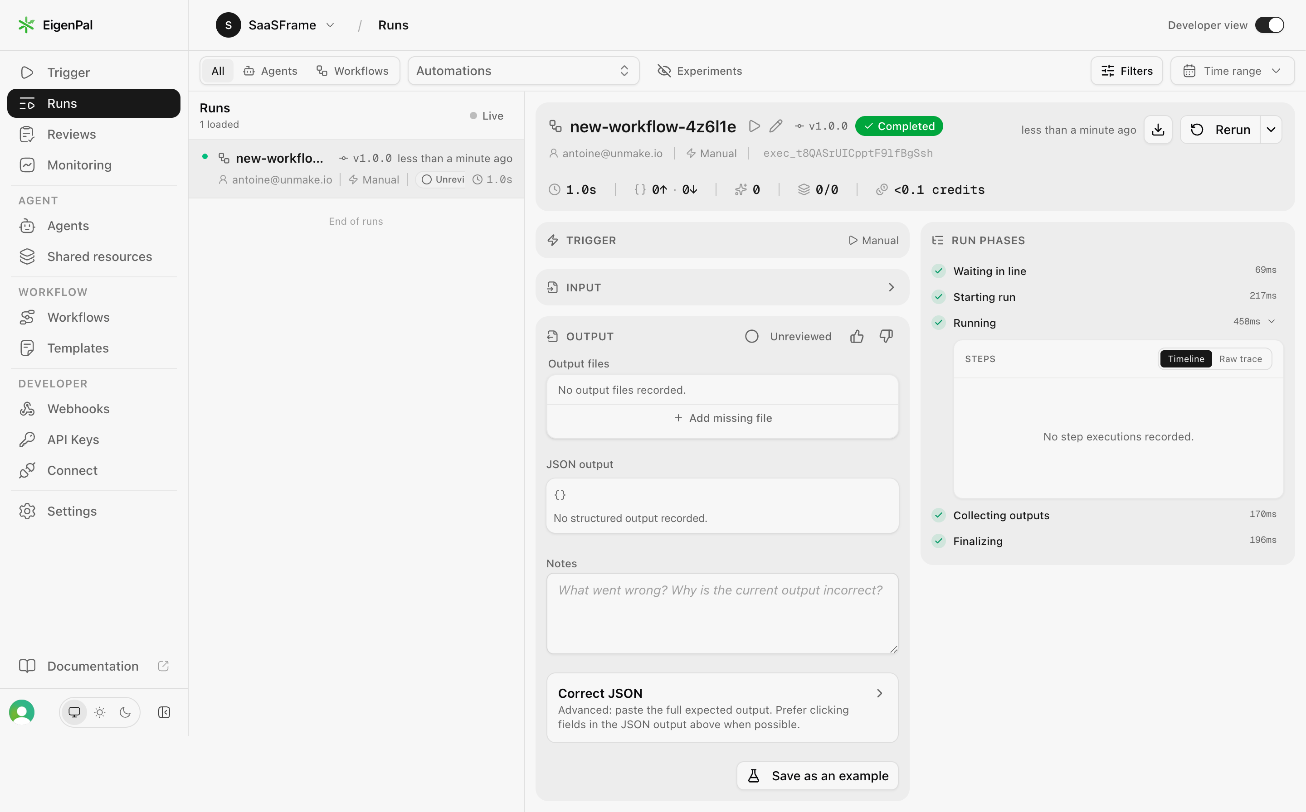Expand the Correct JSON section

click(x=722, y=708)
